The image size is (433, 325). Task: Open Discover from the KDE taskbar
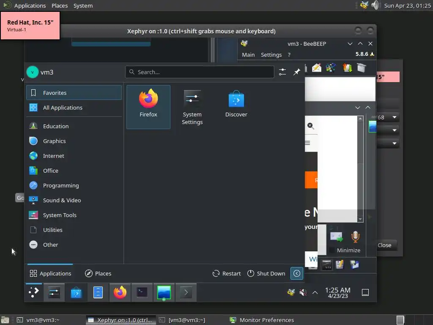coord(76,292)
